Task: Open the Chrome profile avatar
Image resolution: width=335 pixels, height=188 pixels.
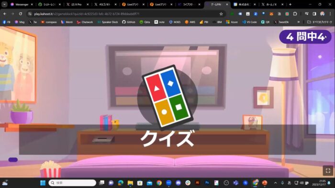Action: point(322,14)
